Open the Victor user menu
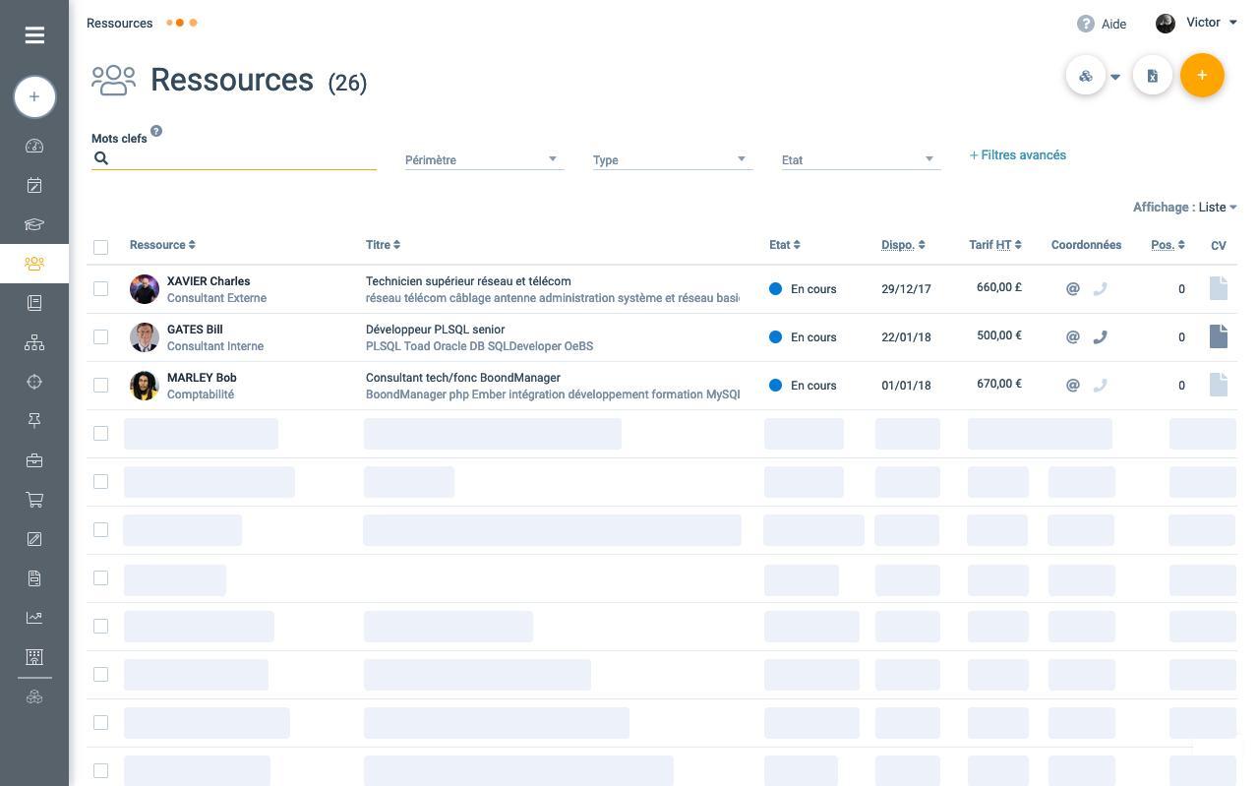This screenshot has height=786, width=1258. tap(1198, 23)
